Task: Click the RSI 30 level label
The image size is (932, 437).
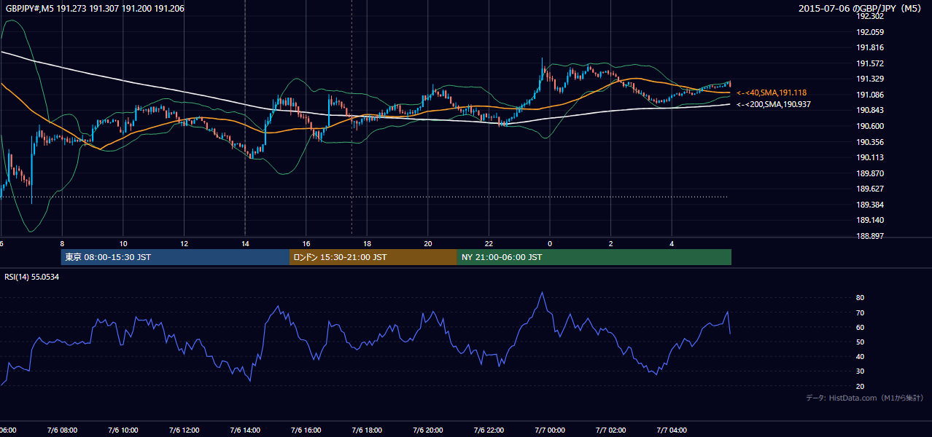Action: [860, 371]
